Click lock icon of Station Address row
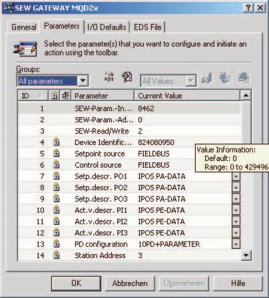 coord(57,255)
